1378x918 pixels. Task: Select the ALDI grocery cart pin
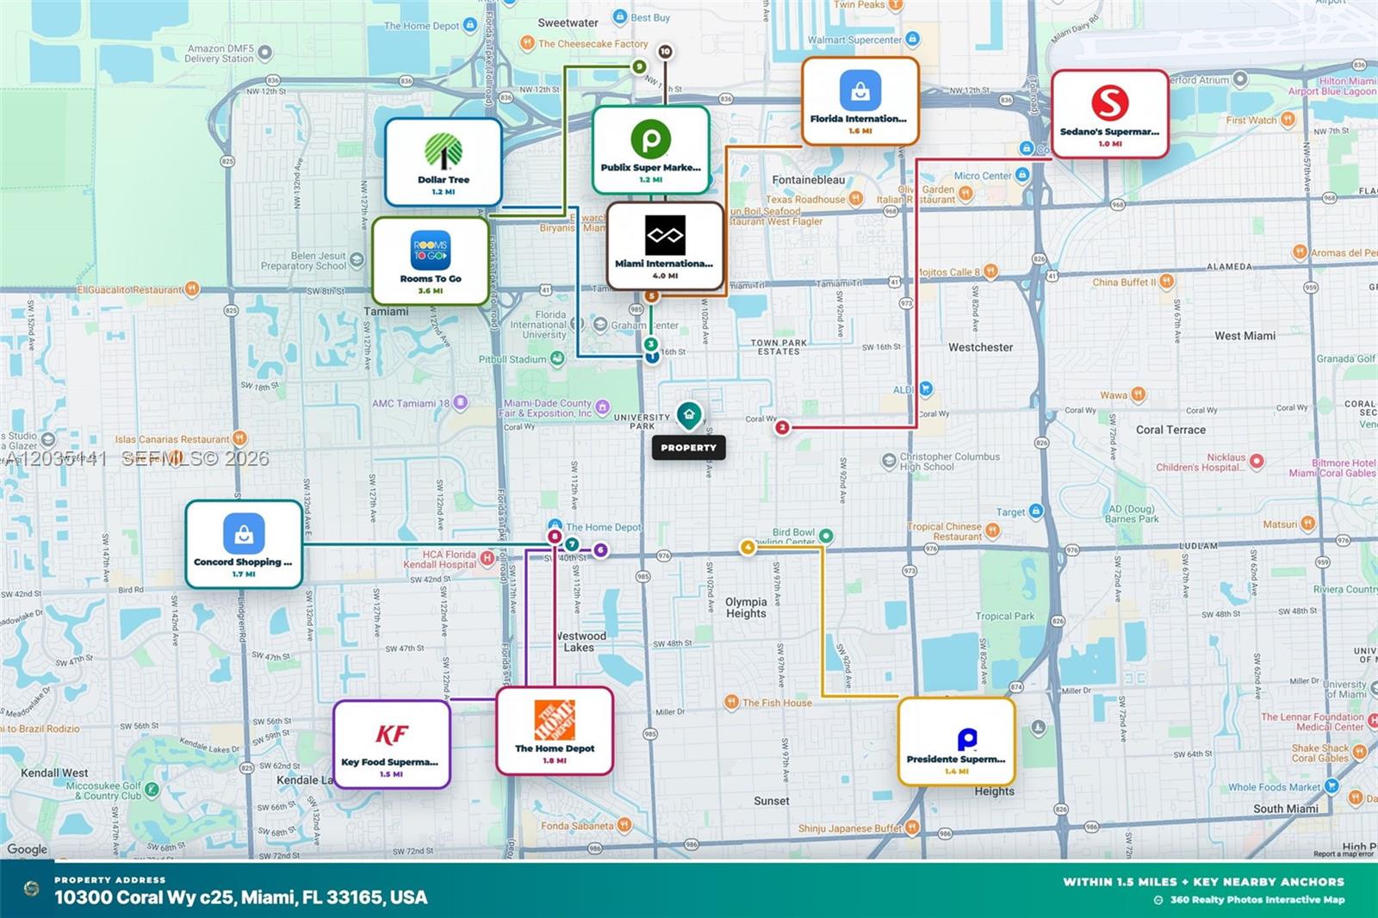[925, 389]
